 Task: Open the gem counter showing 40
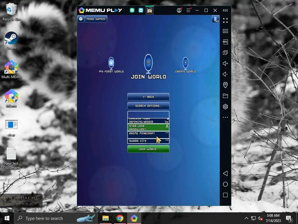click(x=216, y=19)
